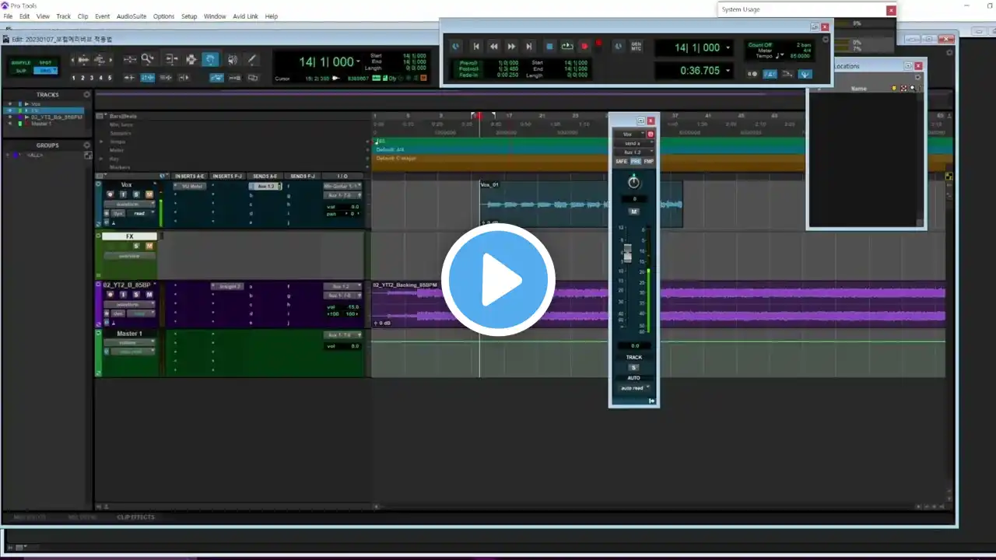Click the VU Meter insert on Vox track
The image size is (996, 560).
tap(190, 186)
